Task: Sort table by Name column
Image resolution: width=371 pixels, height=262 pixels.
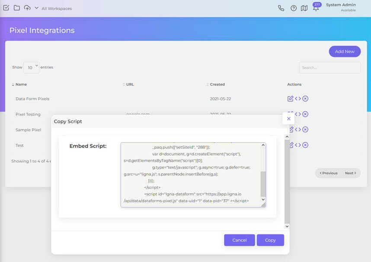Action: tap(21, 84)
